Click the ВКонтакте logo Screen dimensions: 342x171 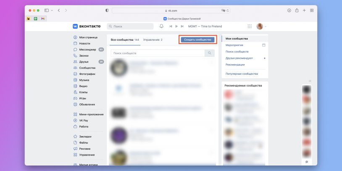(87, 26)
